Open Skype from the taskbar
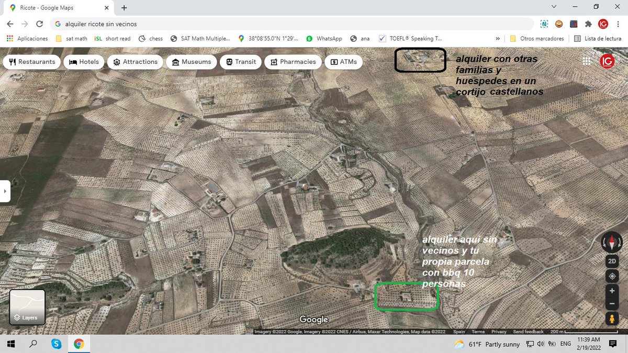Viewport: 628px width, 353px height. pos(56,344)
